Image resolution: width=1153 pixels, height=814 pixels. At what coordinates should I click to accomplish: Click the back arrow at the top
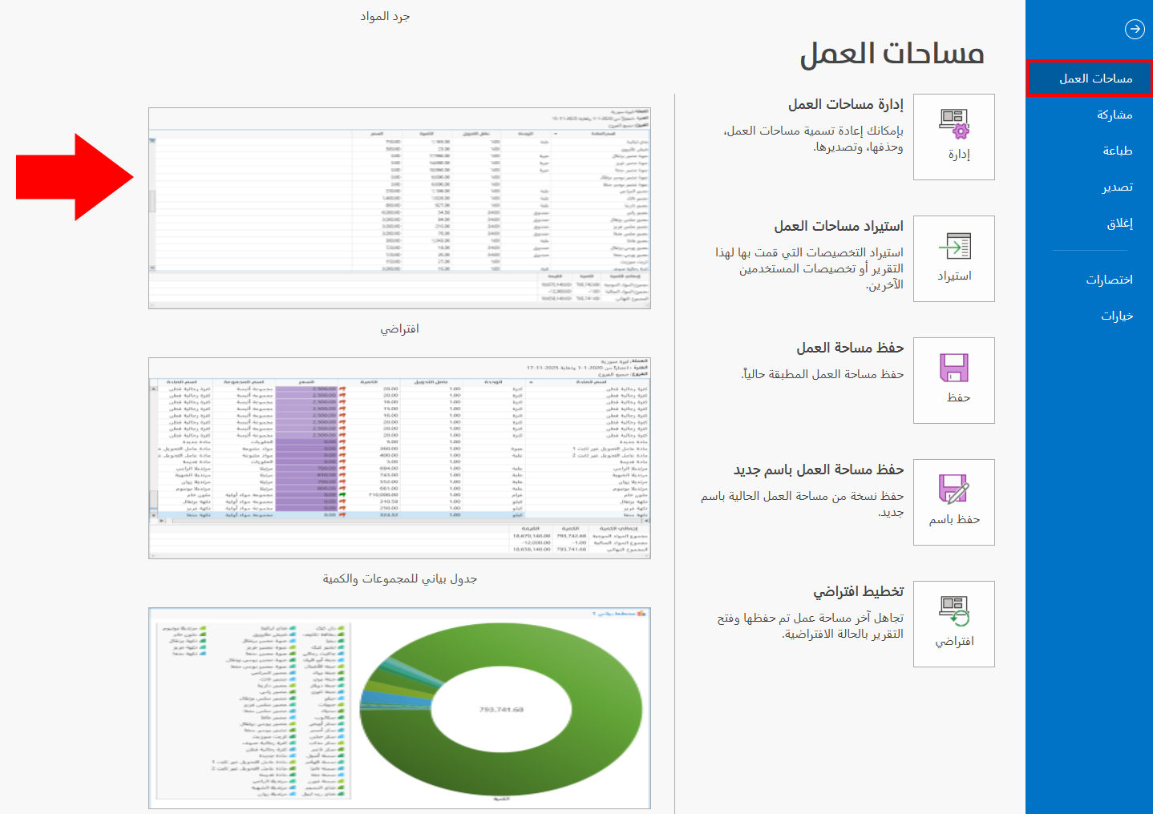1135,30
